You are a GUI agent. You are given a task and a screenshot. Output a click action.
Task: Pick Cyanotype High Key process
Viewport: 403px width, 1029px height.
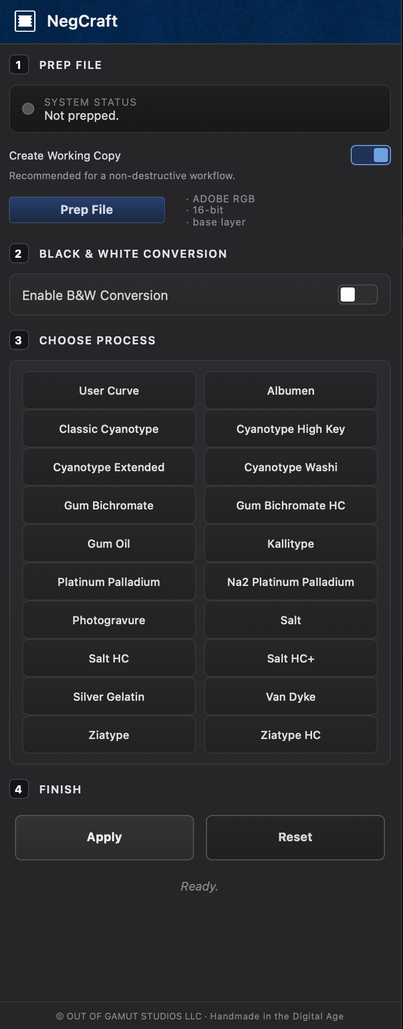tap(290, 429)
